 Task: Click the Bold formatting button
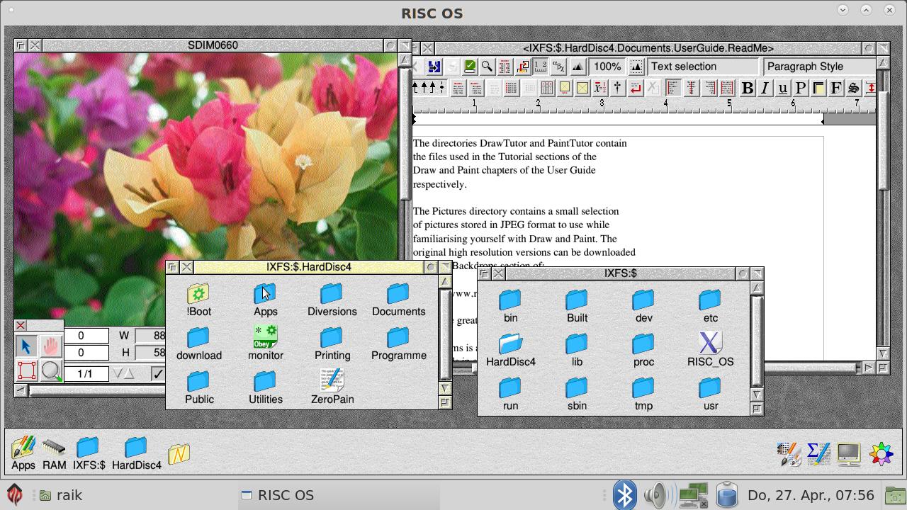coord(747,88)
